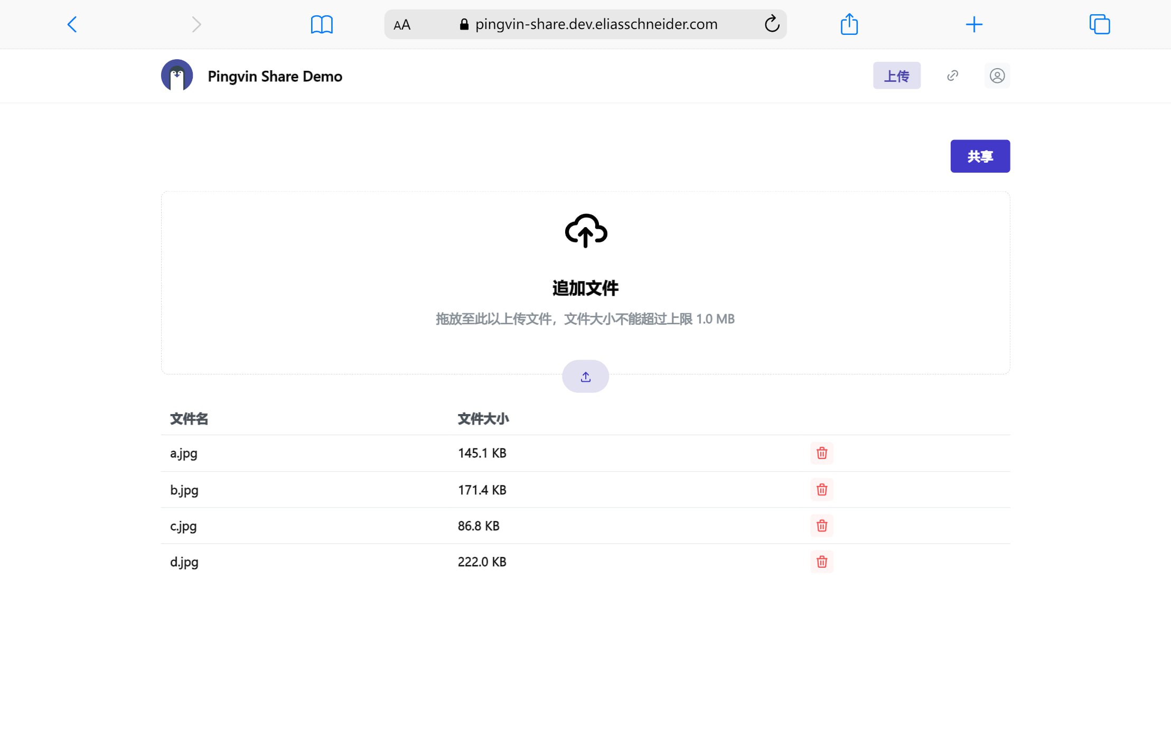Click the 文件大小 column header

483,419
